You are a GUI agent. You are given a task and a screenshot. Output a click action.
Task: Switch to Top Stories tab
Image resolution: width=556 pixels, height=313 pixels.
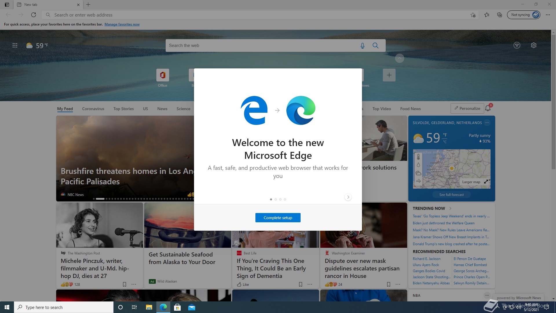[123, 109]
